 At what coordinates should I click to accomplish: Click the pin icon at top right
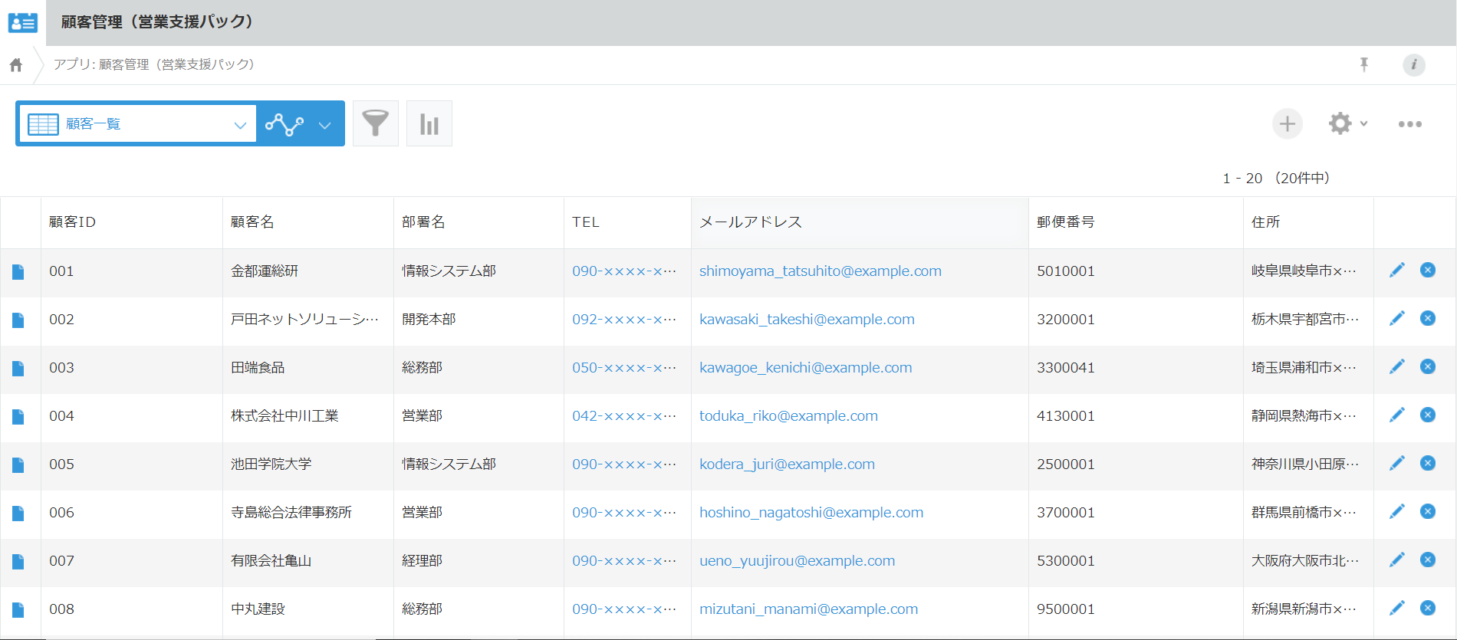[1363, 64]
